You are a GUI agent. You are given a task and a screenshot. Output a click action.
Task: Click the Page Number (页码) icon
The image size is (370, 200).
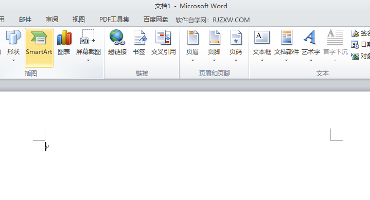click(x=236, y=37)
